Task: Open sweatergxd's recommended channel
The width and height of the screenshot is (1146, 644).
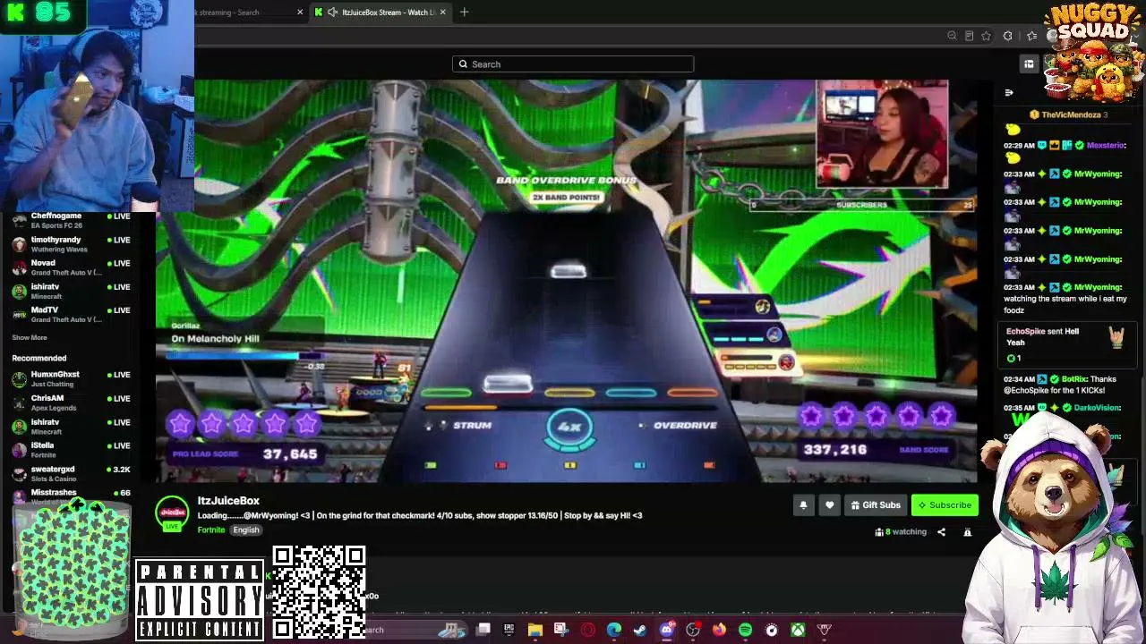Action: tap(71, 473)
